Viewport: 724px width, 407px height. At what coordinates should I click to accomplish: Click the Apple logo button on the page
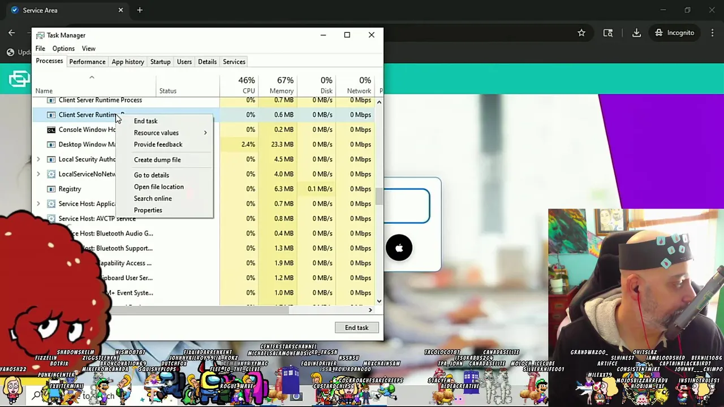[399, 248]
